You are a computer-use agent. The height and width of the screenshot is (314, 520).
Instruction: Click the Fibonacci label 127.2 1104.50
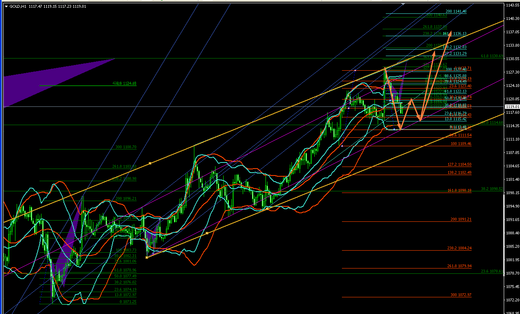(459, 165)
